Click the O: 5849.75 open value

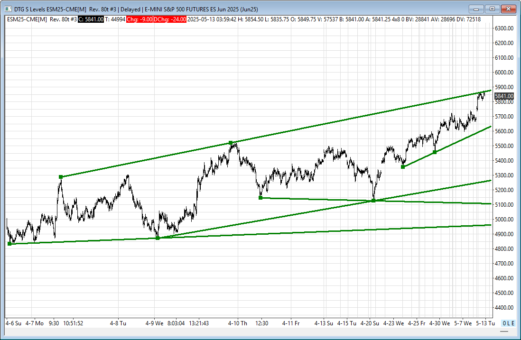[303, 19]
